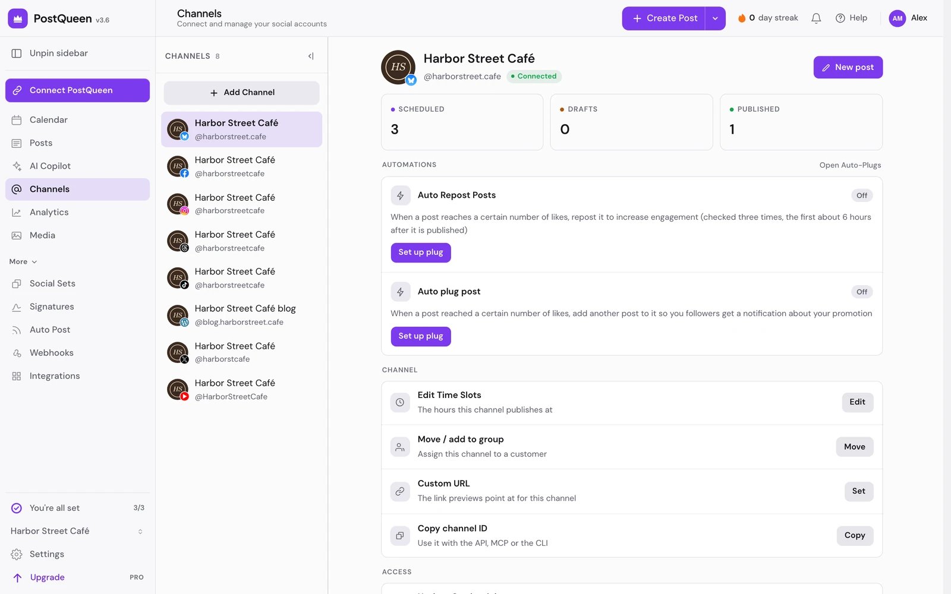Open the Harbor Street Café workspace switcher
Image resolution: width=951 pixels, height=594 pixels.
(77, 532)
